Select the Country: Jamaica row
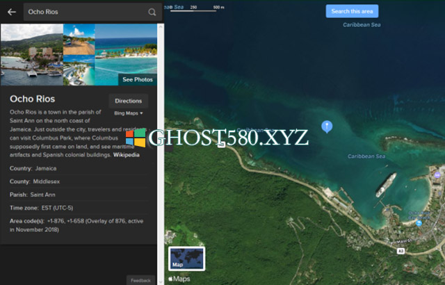The height and width of the screenshot is (285, 445). click(x=79, y=168)
